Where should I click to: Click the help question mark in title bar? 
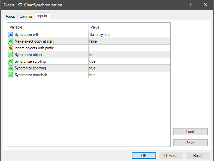click(x=191, y=5)
